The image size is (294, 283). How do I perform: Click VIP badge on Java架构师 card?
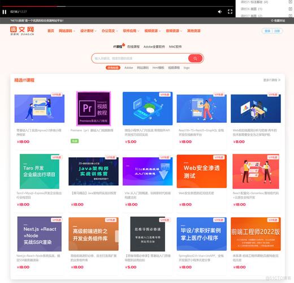tap(111, 157)
